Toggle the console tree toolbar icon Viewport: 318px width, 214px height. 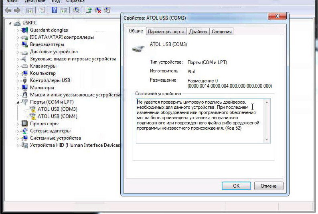[30, 10]
